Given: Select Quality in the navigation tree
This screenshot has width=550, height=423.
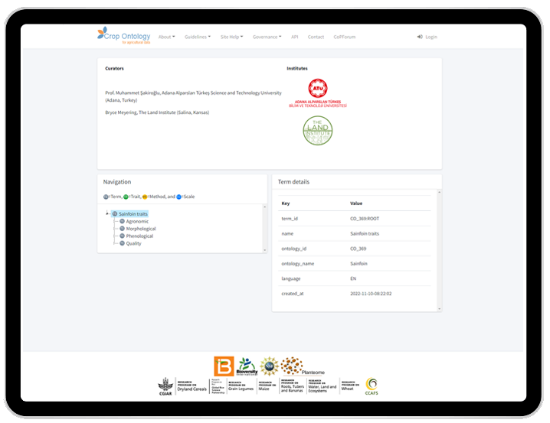Looking at the screenshot, I should [x=133, y=243].
